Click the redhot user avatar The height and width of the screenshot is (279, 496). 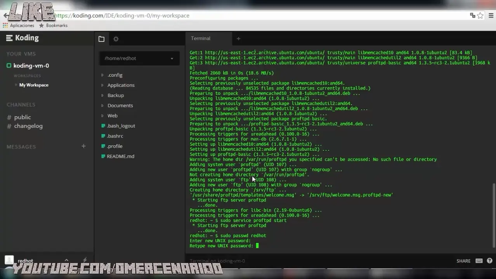(9, 260)
